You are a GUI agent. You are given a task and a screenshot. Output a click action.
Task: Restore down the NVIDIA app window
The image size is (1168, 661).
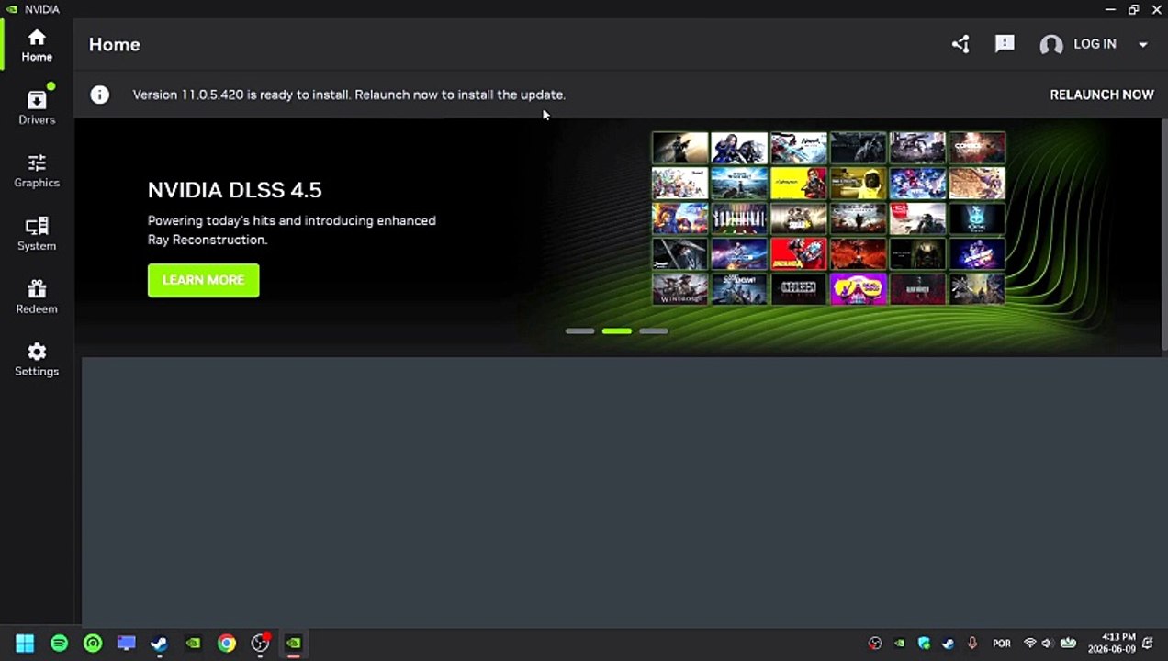click(x=1134, y=9)
